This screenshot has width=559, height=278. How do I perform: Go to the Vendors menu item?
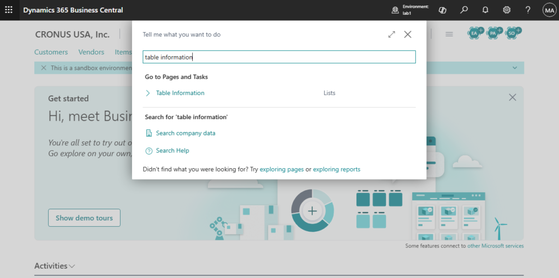click(91, 52)
